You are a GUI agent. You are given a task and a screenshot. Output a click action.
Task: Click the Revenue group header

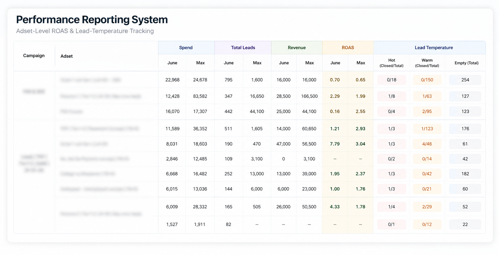pos(297,48)
